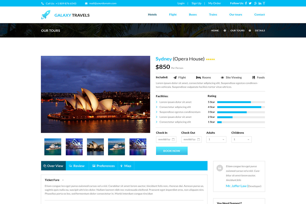Open the Twitter icon in Follow Us
Screen dimensions: 306x204
coord(250,3)
